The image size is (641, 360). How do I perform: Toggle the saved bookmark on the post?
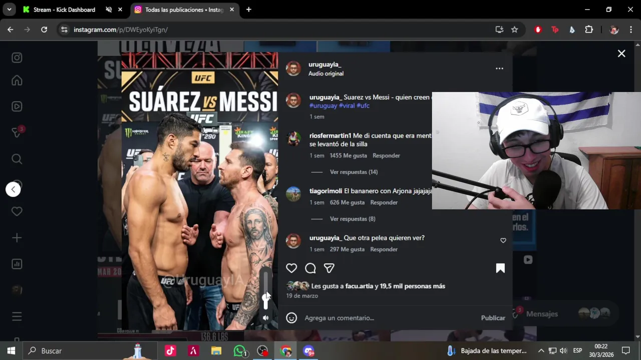[x=500, y=268]
